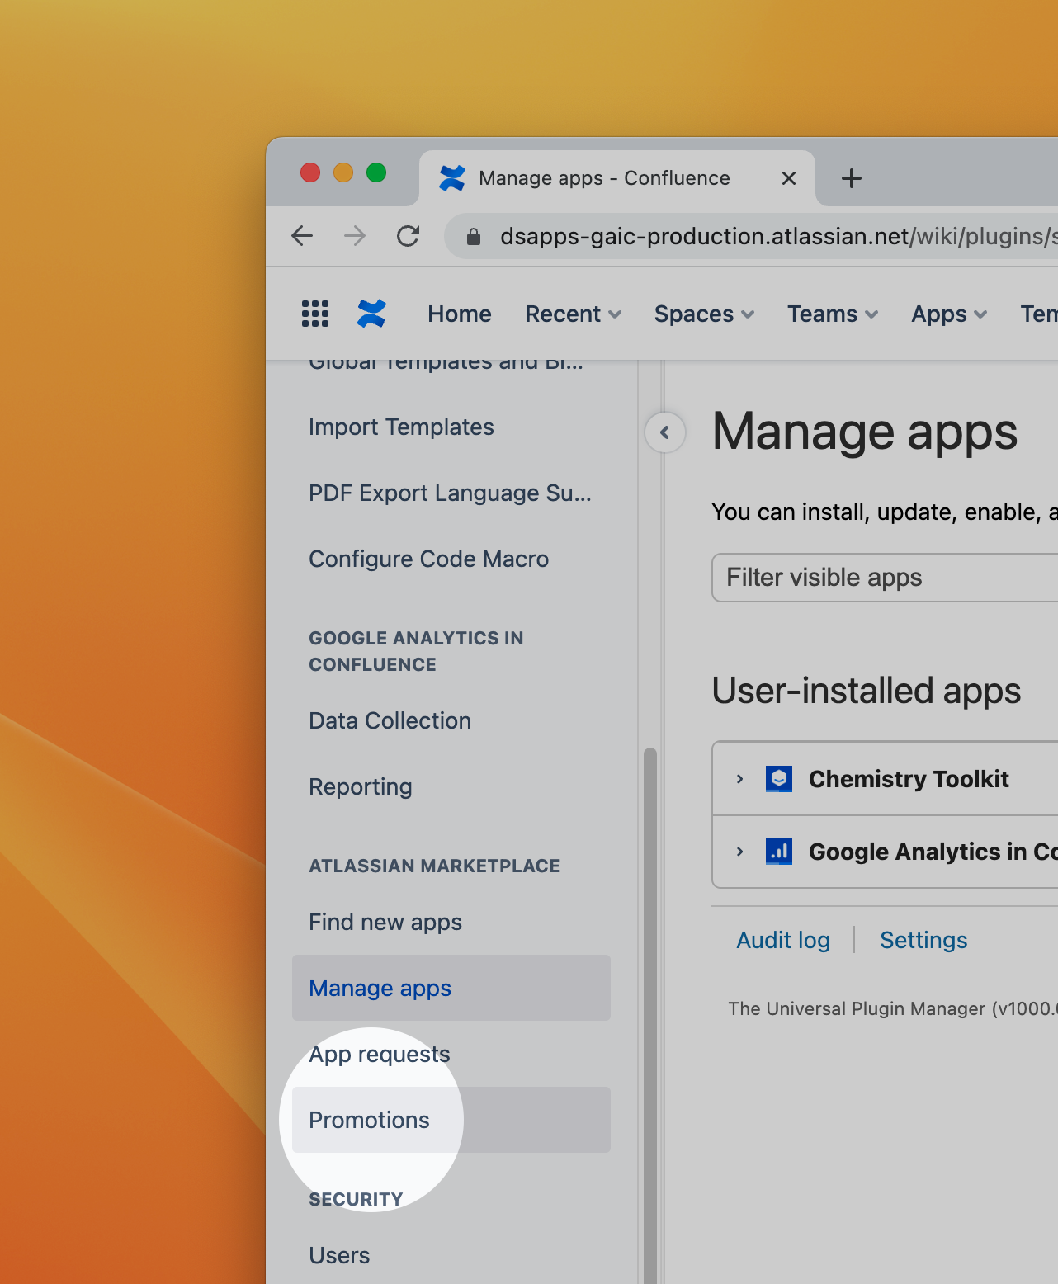The image size is (1058, 1284).
Task: Reload the page in browser
Action: [409, 237]
